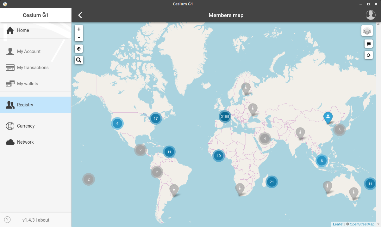Viewport: 381px width, 227px height.
Task: Click the Network cloud icon
Action: tap(10, 142)
